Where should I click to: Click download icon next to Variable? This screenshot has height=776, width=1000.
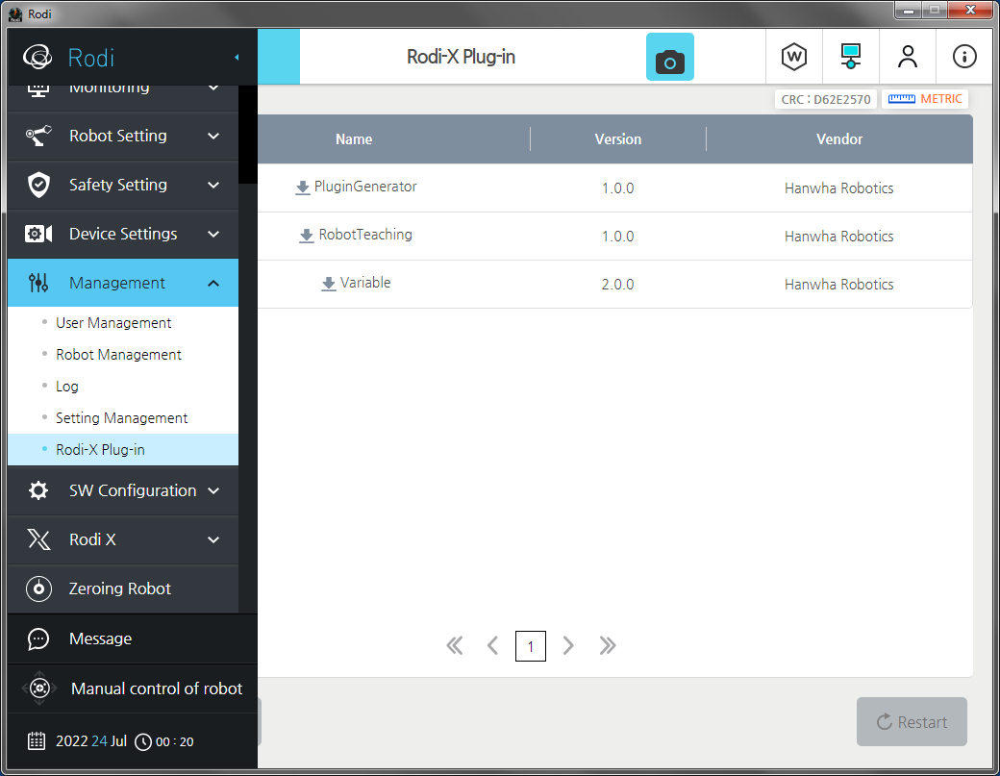tap(329, 284)
